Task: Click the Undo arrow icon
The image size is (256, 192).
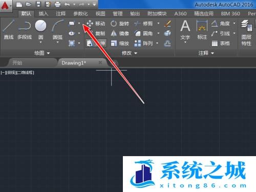Action: (67, 5)
